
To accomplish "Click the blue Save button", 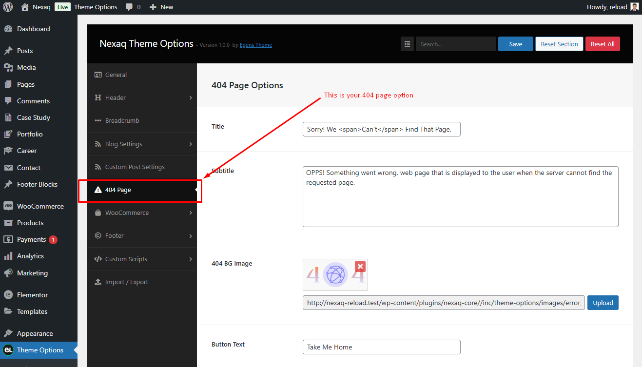I will 516,44.
